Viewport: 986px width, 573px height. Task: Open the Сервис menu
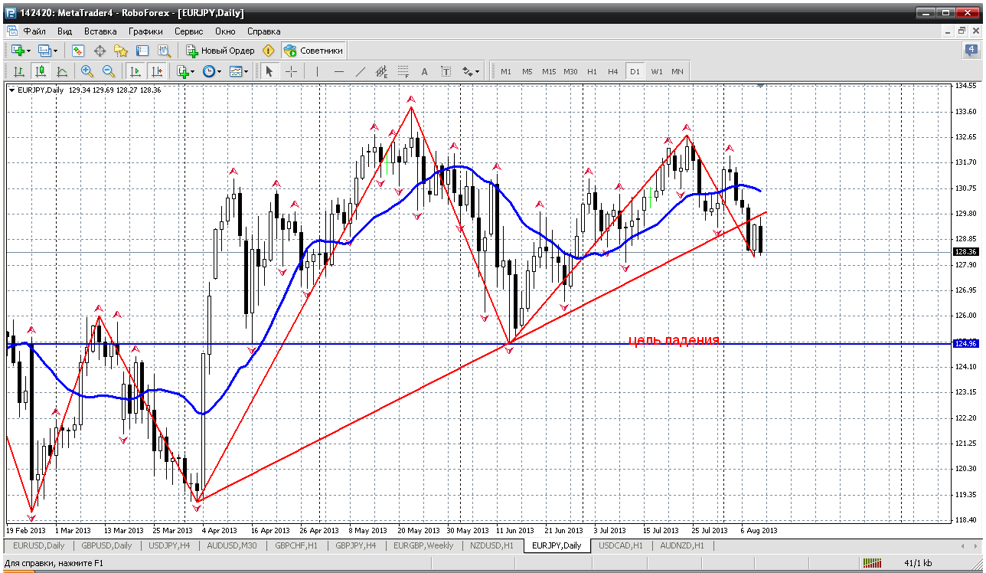tap(189, 31)
